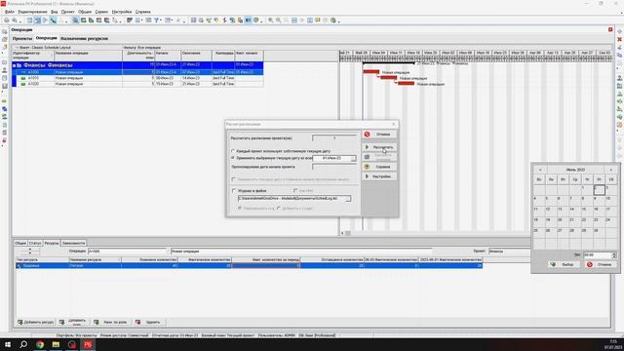Open the data date picker dropdown

click(x=353, y=158)
